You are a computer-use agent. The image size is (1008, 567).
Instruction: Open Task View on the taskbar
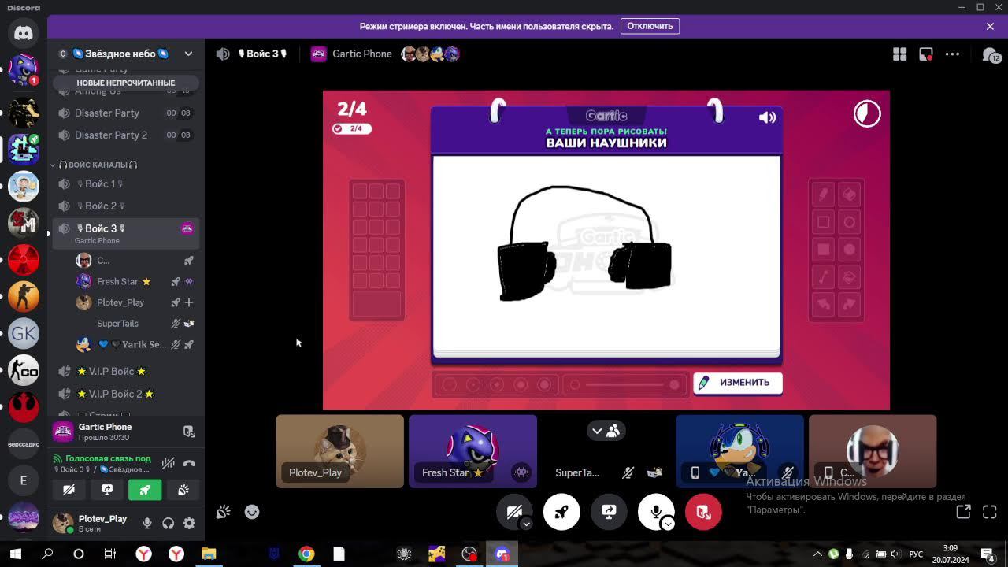click(110, 554)
